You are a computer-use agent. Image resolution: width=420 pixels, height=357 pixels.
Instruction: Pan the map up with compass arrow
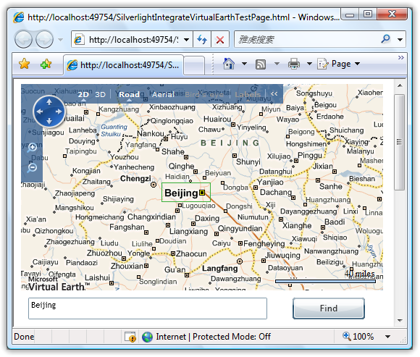pos(49,102)
